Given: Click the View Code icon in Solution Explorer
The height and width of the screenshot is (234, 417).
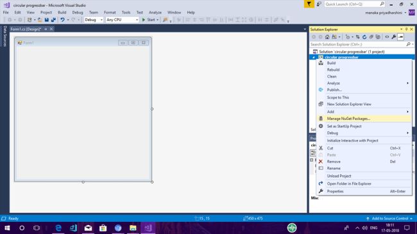Looking at the screenshot, I should pyautogui.click(x=387, y=37).
